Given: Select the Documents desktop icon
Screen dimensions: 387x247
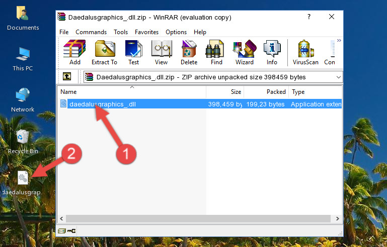Looking at the screenshot, I should coord(23,18).
